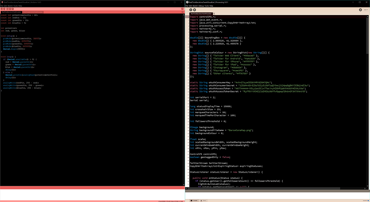Click the Upload button in Arduino toolbar

[4, 9]
